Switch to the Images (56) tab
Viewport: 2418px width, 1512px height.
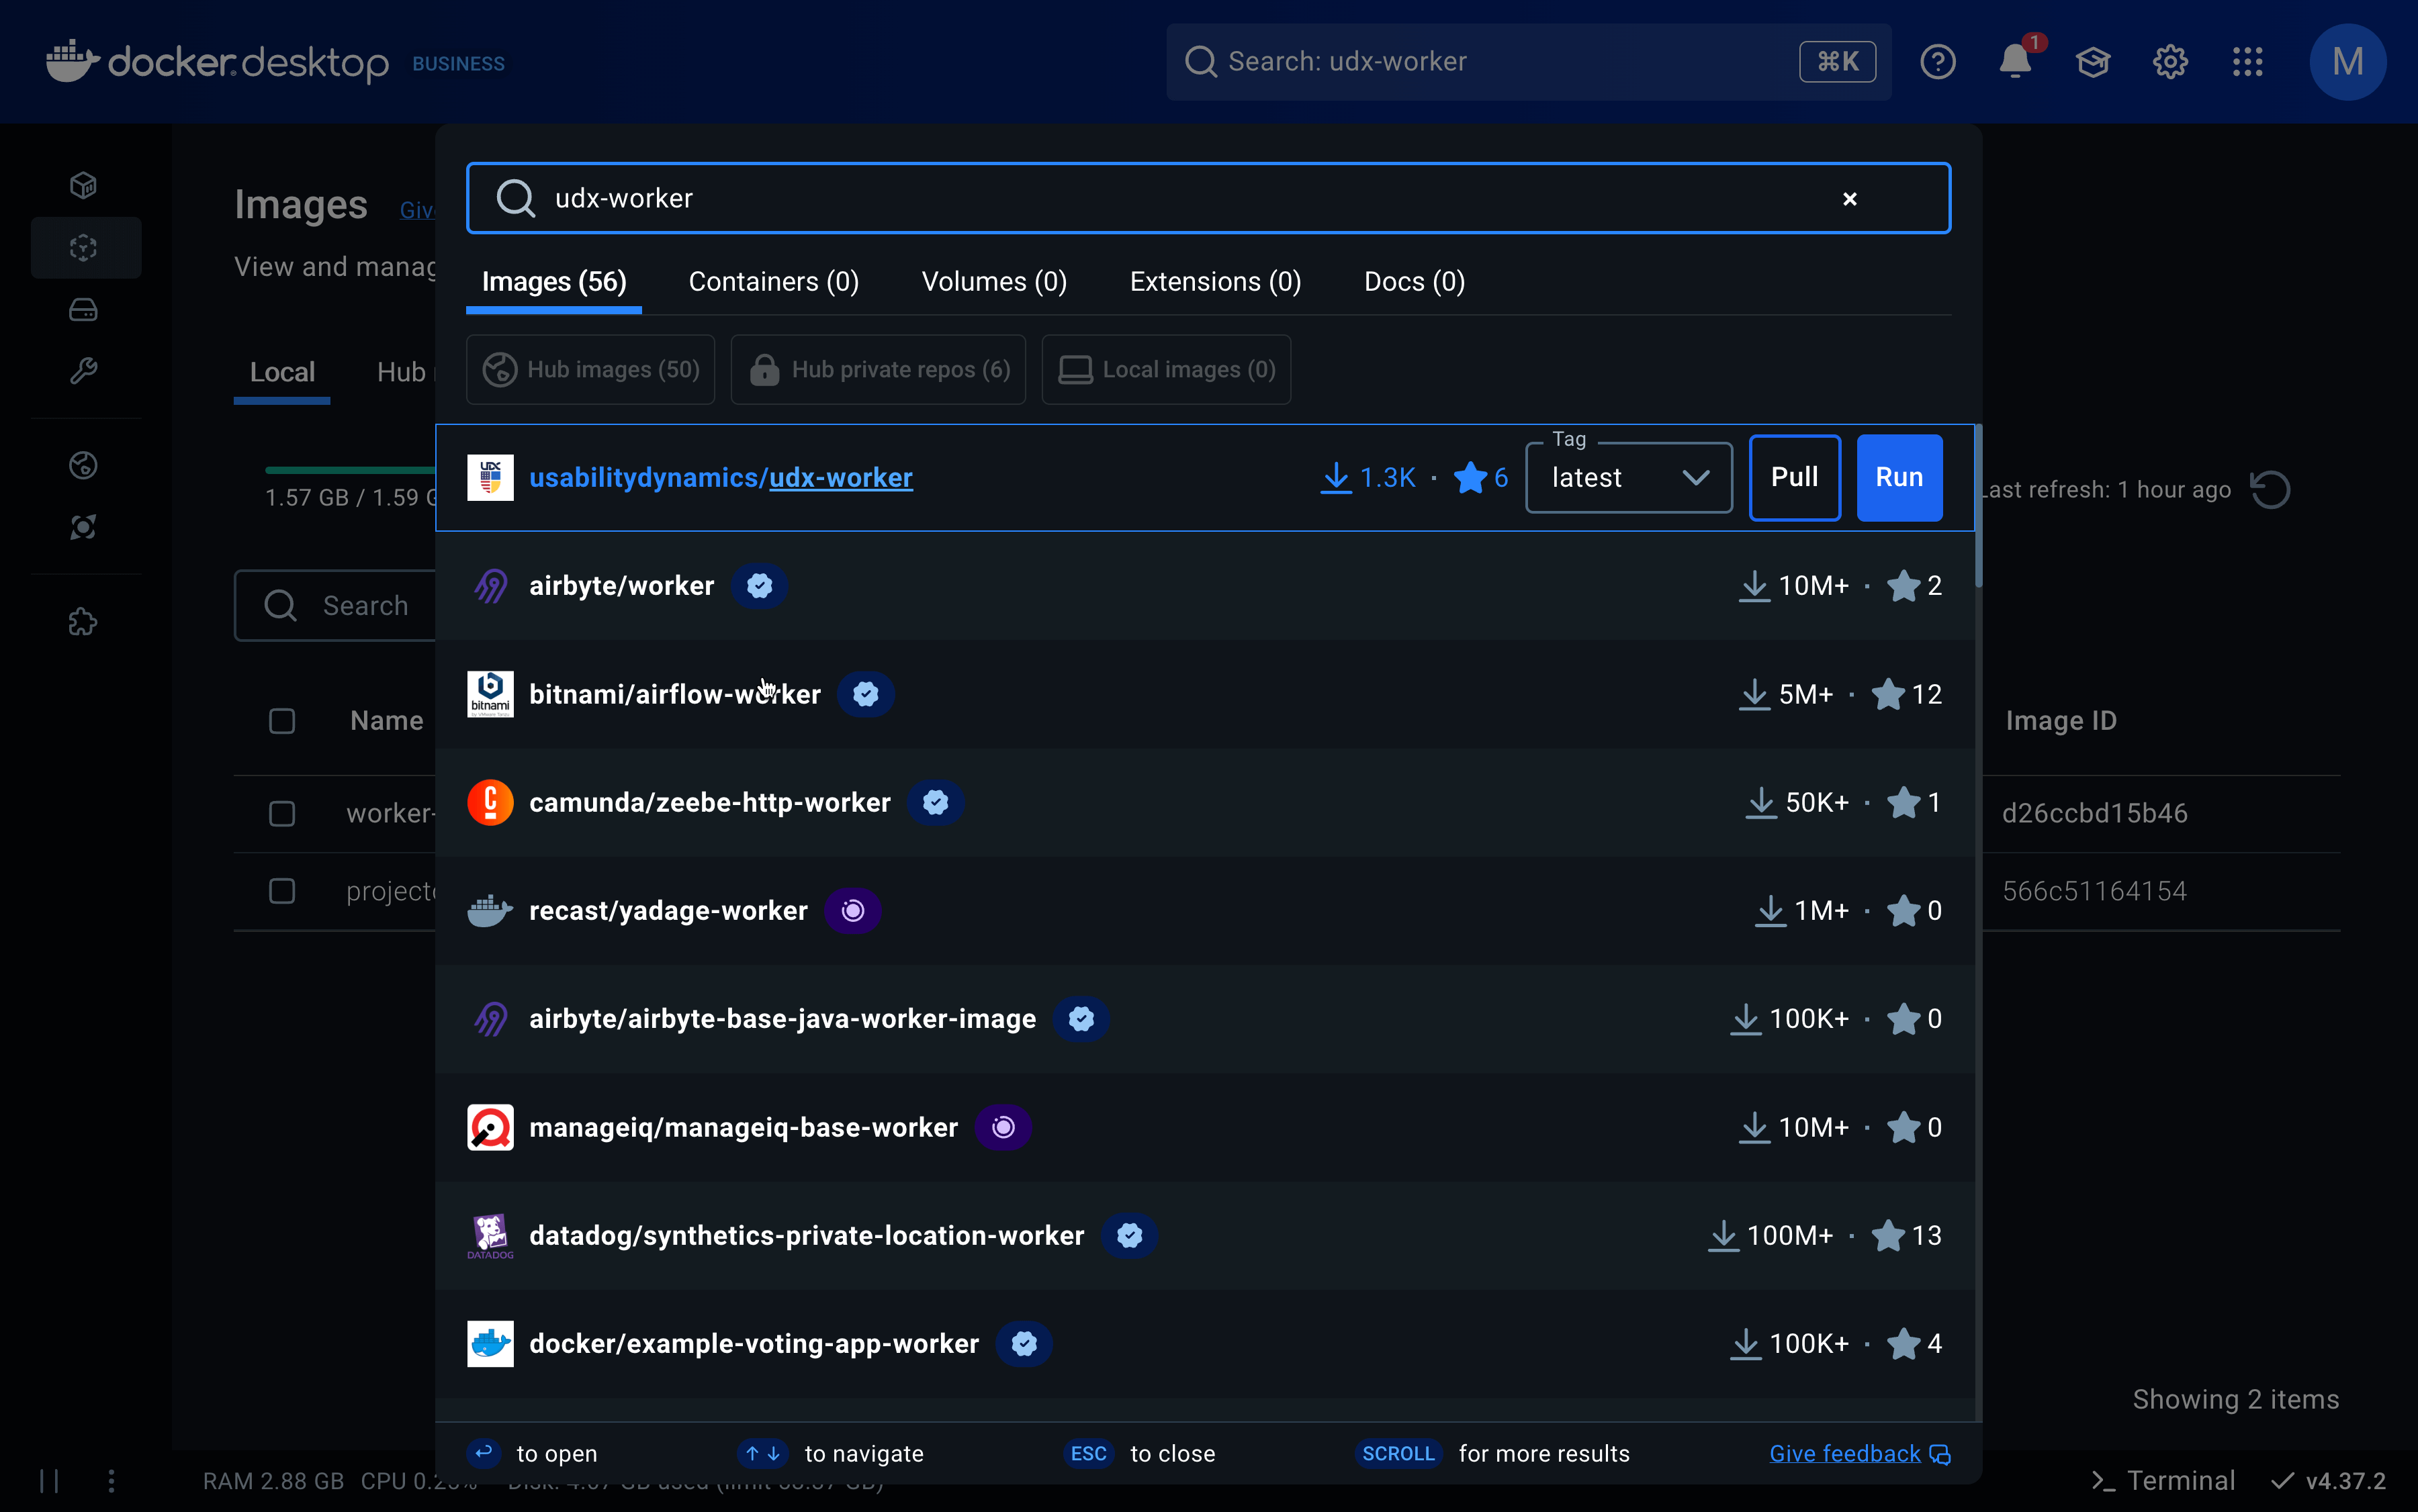(554, 282)
